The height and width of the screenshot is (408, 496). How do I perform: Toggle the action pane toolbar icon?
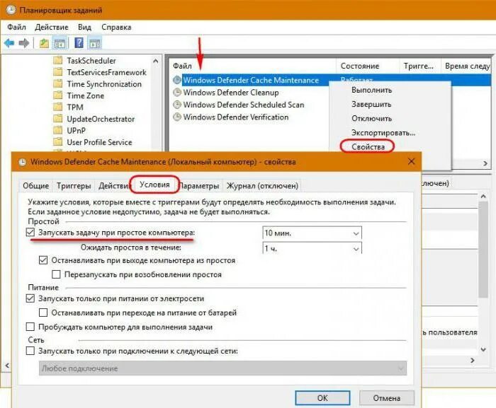pos(95,43)
